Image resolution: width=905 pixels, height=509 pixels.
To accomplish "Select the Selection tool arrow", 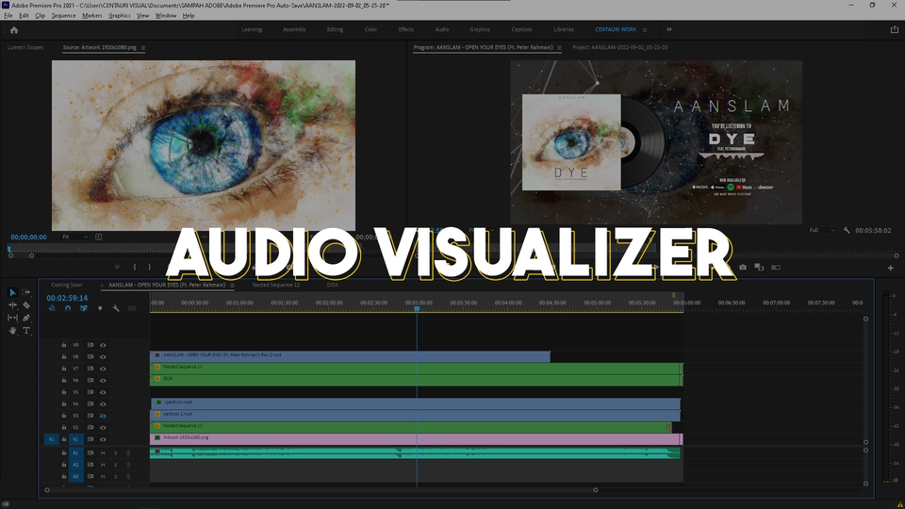I will click(12, 292).
